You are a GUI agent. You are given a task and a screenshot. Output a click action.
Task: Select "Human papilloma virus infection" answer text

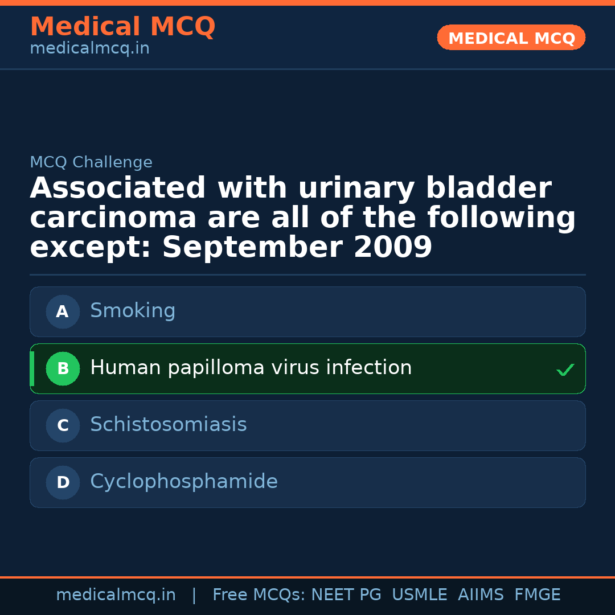coord(251,368)
